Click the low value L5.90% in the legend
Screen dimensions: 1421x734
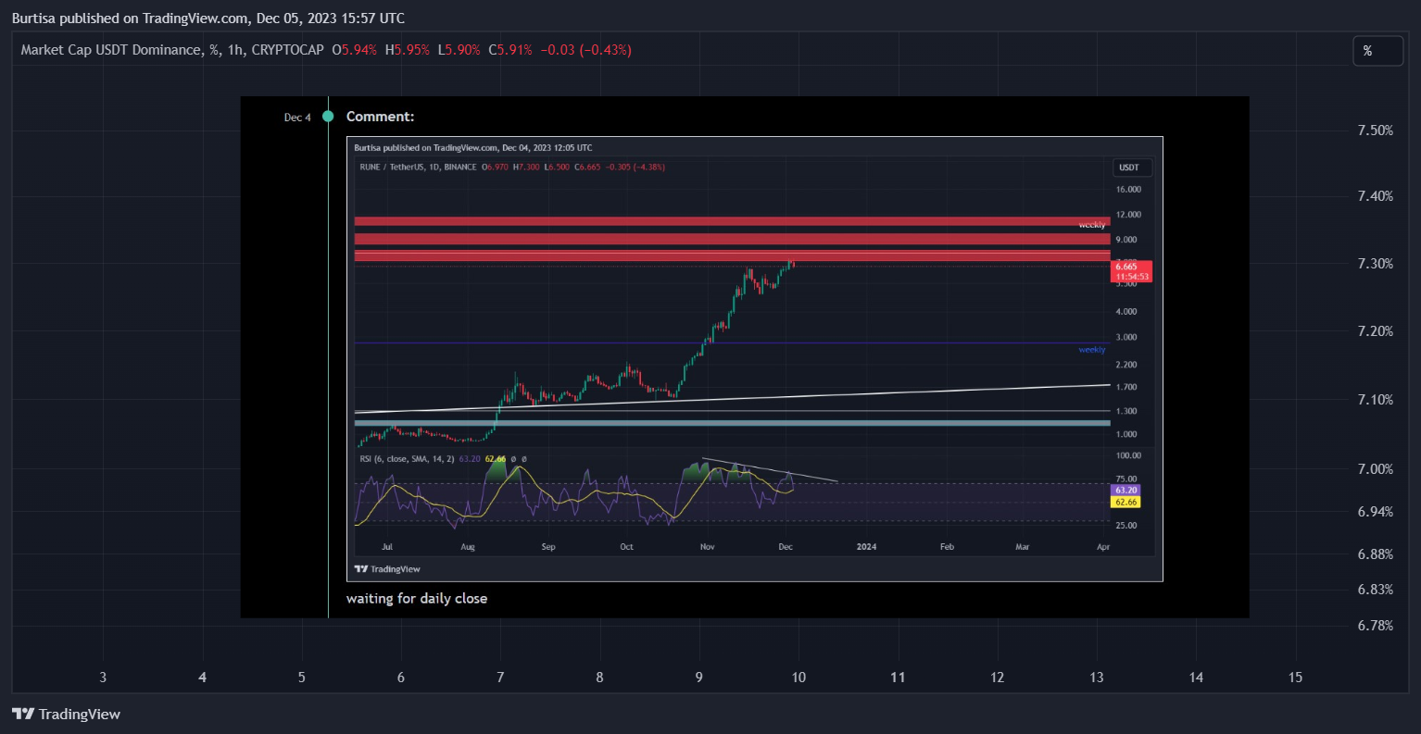459,50
